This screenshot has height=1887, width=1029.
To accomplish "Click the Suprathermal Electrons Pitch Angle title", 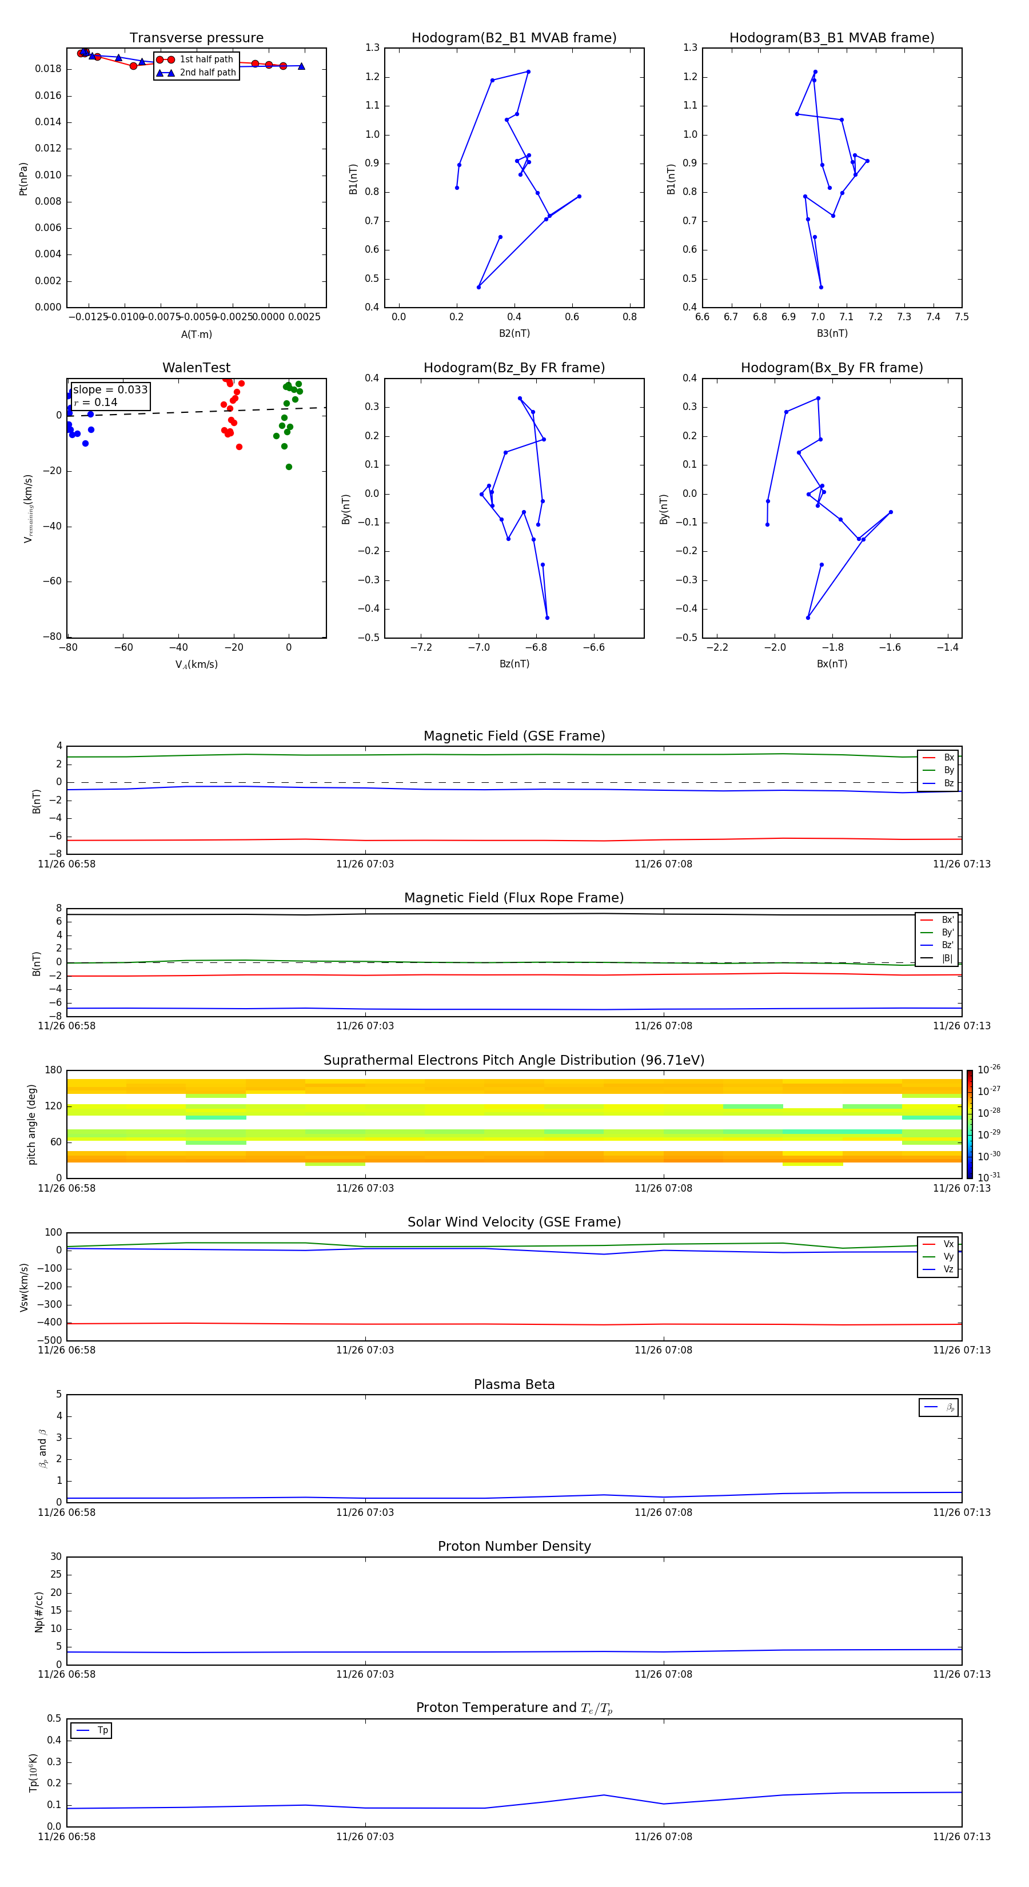I will [x=514, y=1061].
